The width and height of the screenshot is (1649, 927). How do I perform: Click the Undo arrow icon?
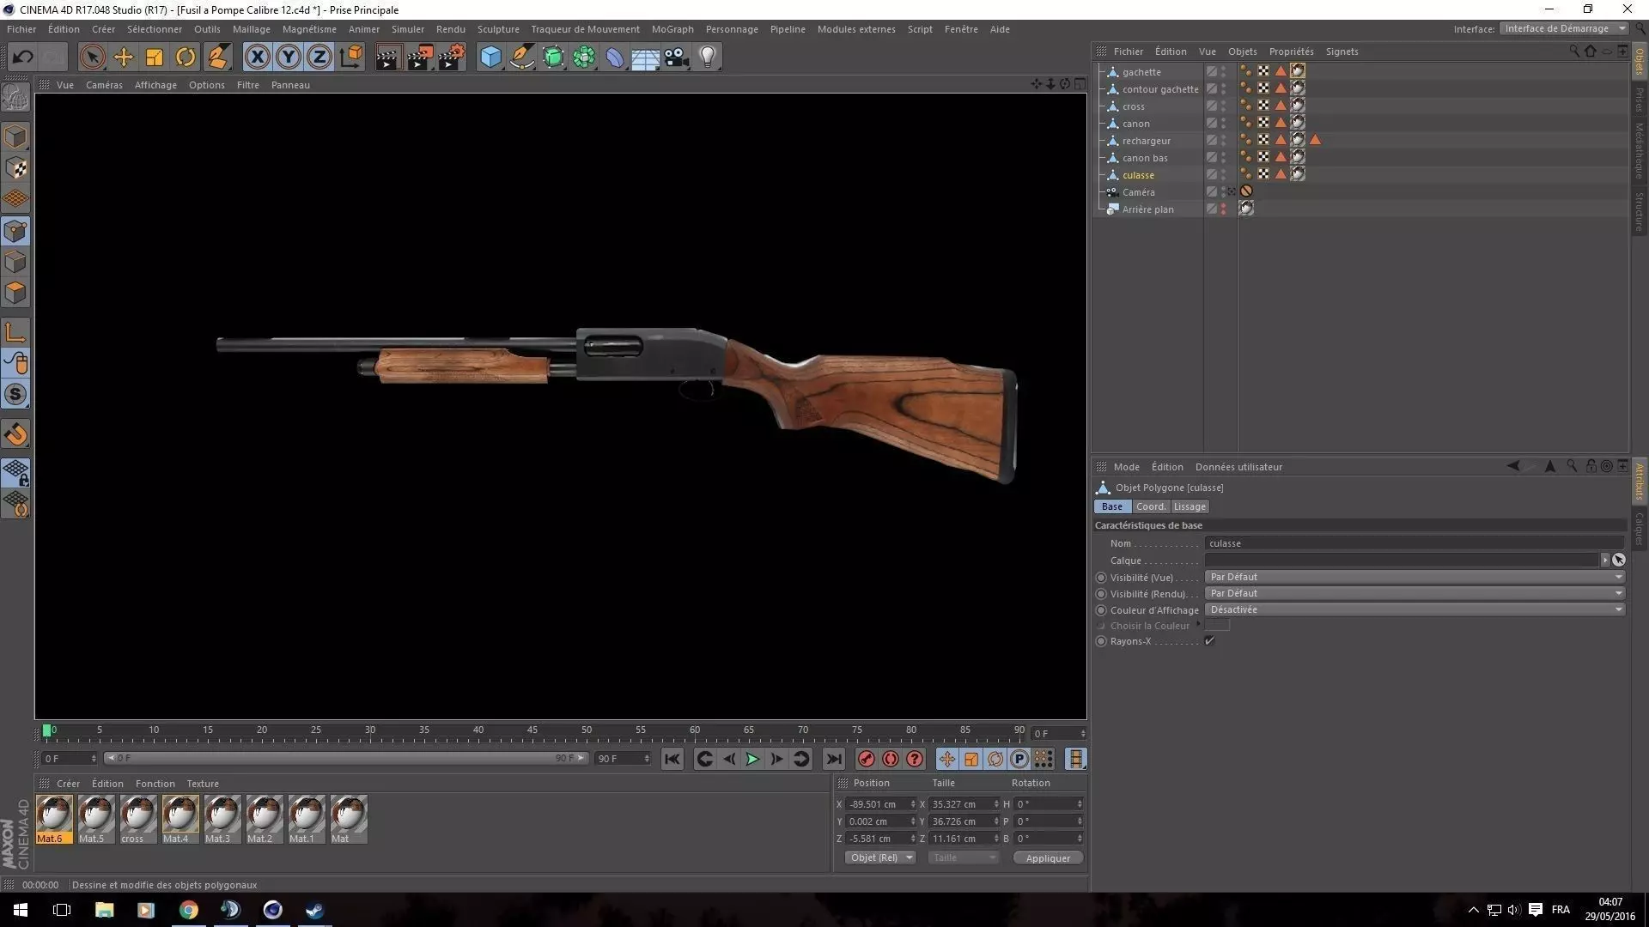(x=23, y=58)
